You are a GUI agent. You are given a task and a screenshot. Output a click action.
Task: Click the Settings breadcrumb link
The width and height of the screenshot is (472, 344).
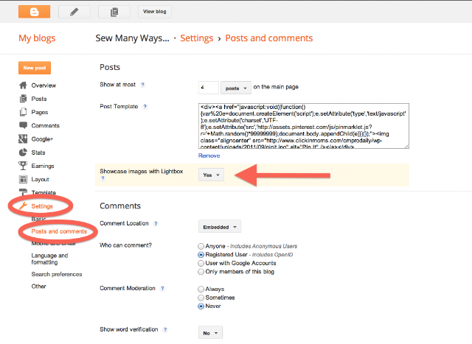tap(197, 38)
